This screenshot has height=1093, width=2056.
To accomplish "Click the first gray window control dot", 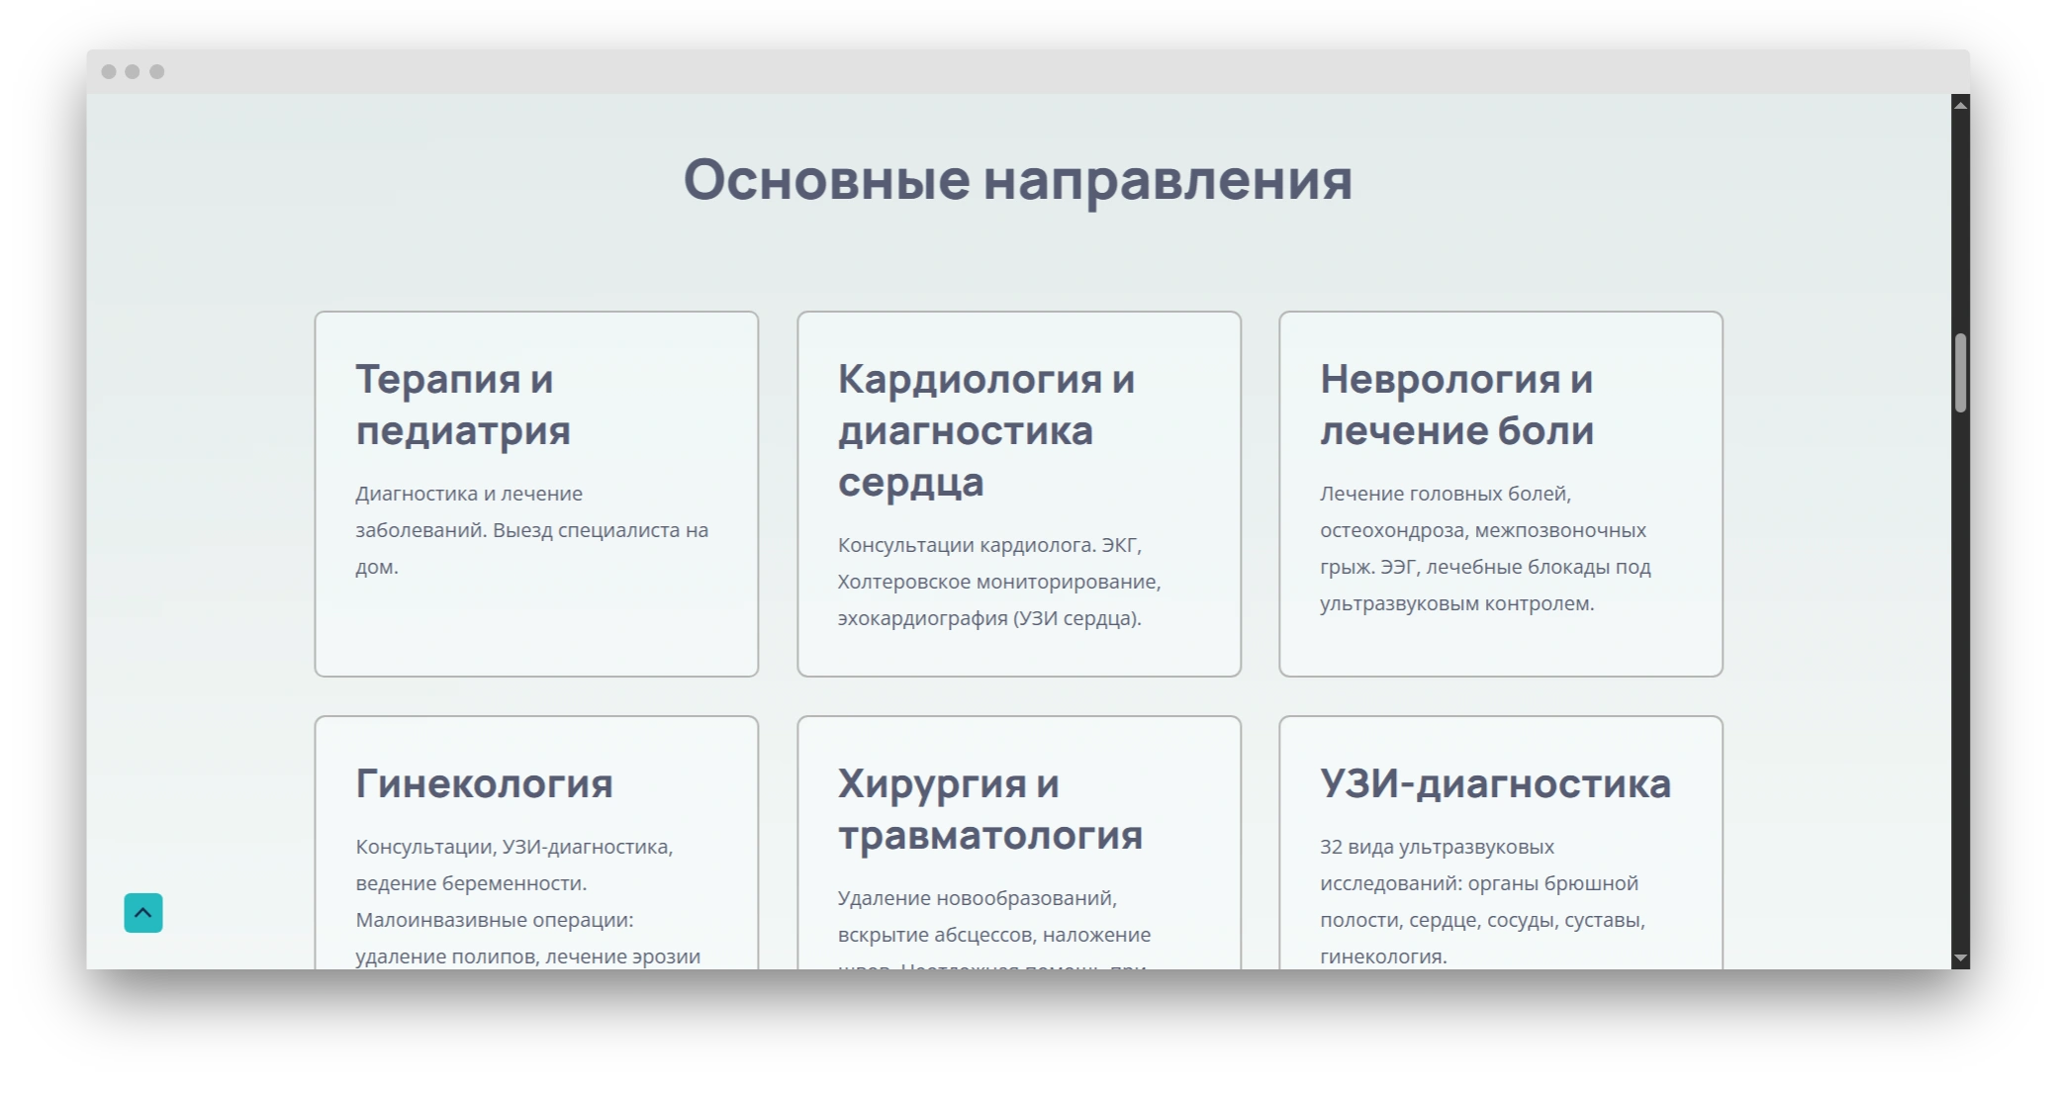I will tap(109, 71).
